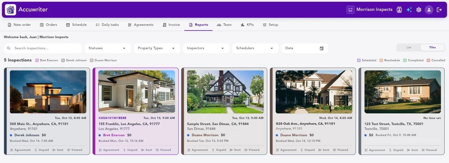Switch to Tiles view
The width and height of the screenshot is (449, 163).
coord(432,47)
